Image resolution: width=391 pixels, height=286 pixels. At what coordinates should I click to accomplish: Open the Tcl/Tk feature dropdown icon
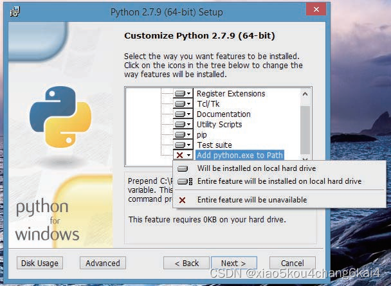[x=183, y=103]
